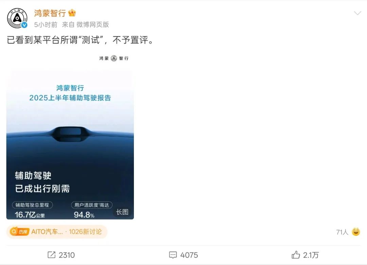Click the orange search icon in 热搜 tag

14,231
